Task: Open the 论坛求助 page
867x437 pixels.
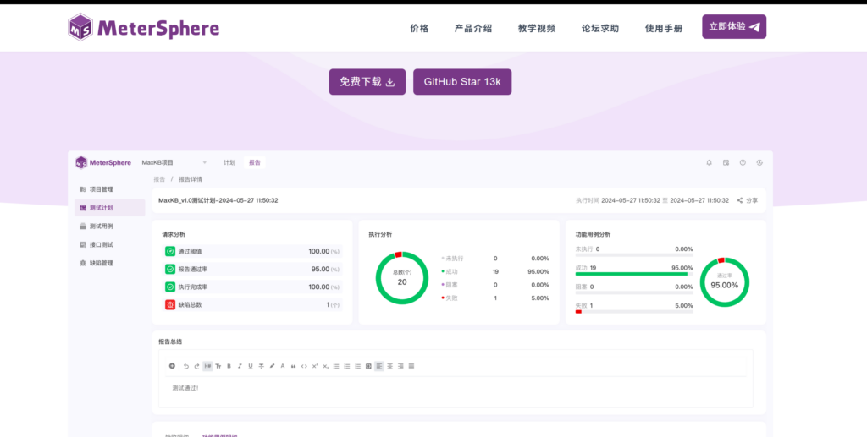Action: coord(600,28)
